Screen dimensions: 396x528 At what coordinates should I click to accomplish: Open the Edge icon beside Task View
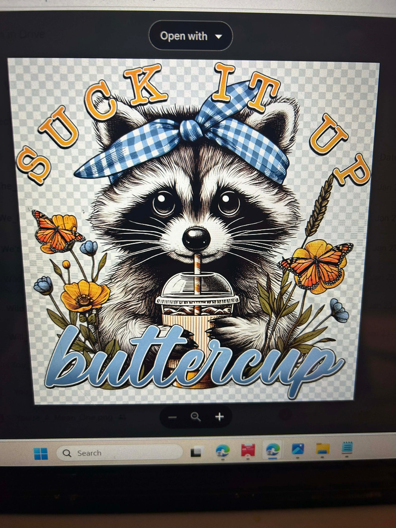223,451
